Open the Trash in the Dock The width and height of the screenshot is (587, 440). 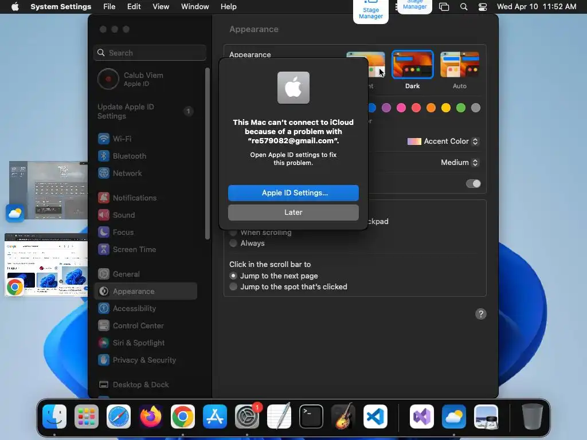pyautogui.click(x=533, y=417)
